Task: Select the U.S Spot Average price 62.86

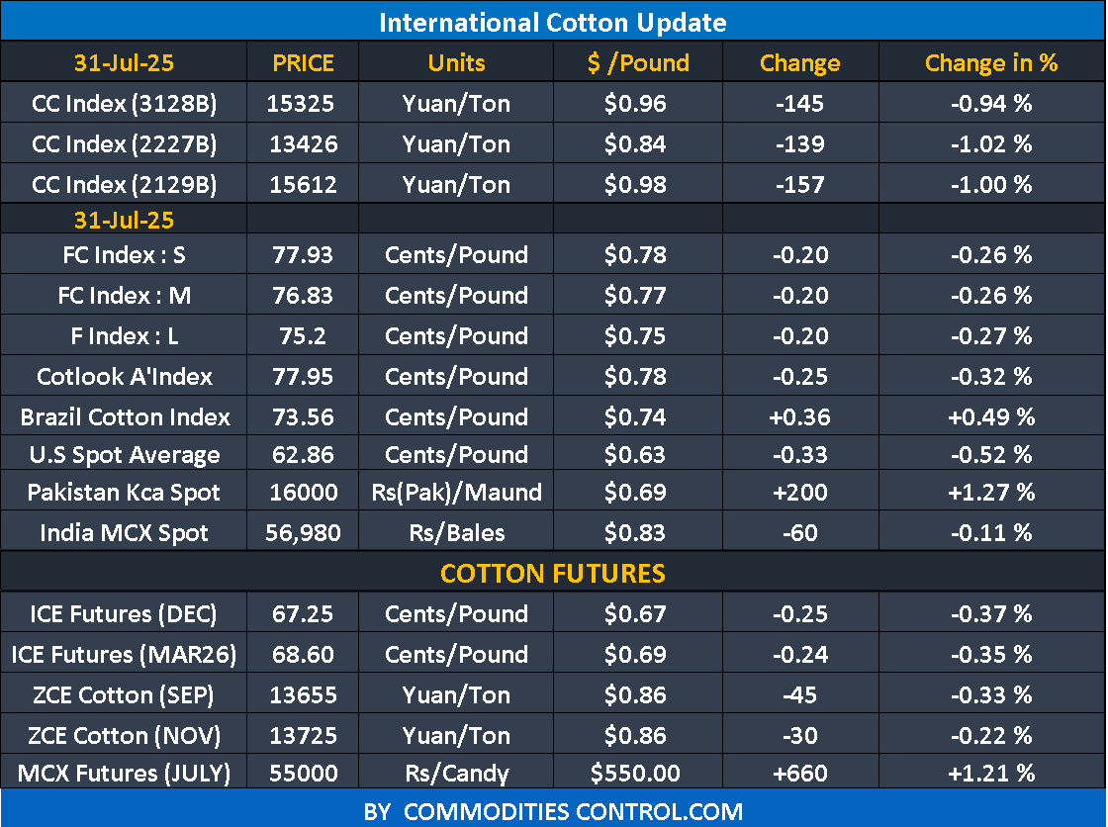Action: 303,455
